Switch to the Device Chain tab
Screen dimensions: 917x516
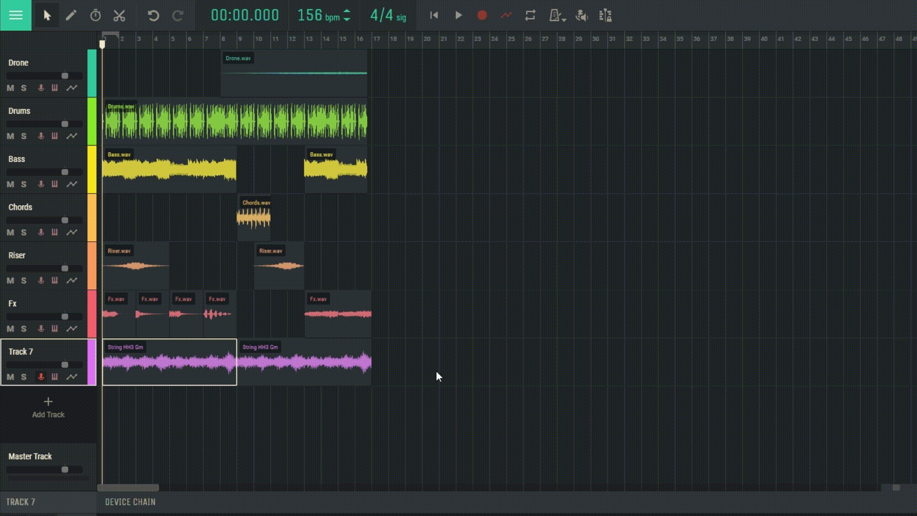130,502
